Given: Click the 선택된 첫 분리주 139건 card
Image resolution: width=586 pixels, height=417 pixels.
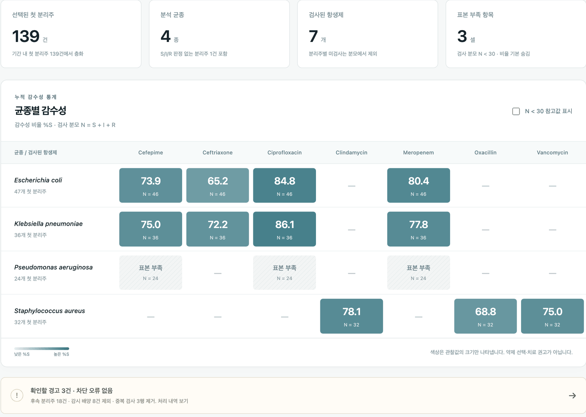Looking at the screenshot, I should 71,34.
